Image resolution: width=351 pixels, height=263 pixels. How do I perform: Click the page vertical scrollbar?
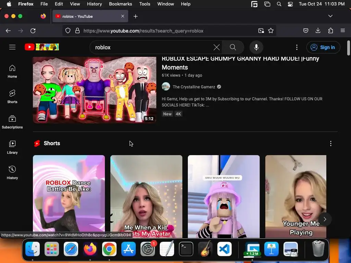[x=349, y=48]
